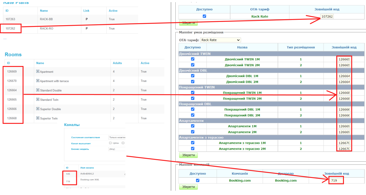
Task: Click the icon next to Superior Twin
Action: pos(38,118)
